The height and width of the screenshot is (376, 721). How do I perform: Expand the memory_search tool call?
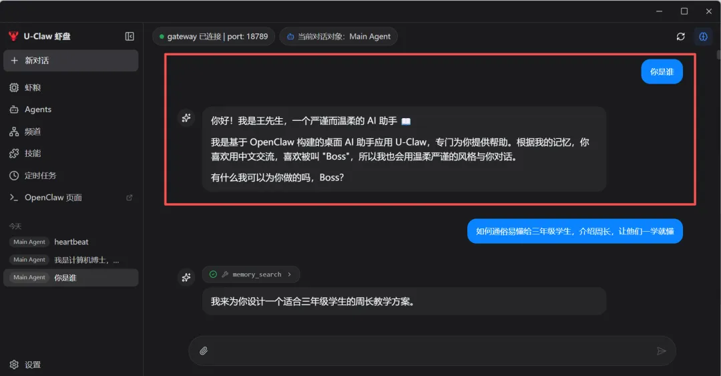click(x=251, y=274)
